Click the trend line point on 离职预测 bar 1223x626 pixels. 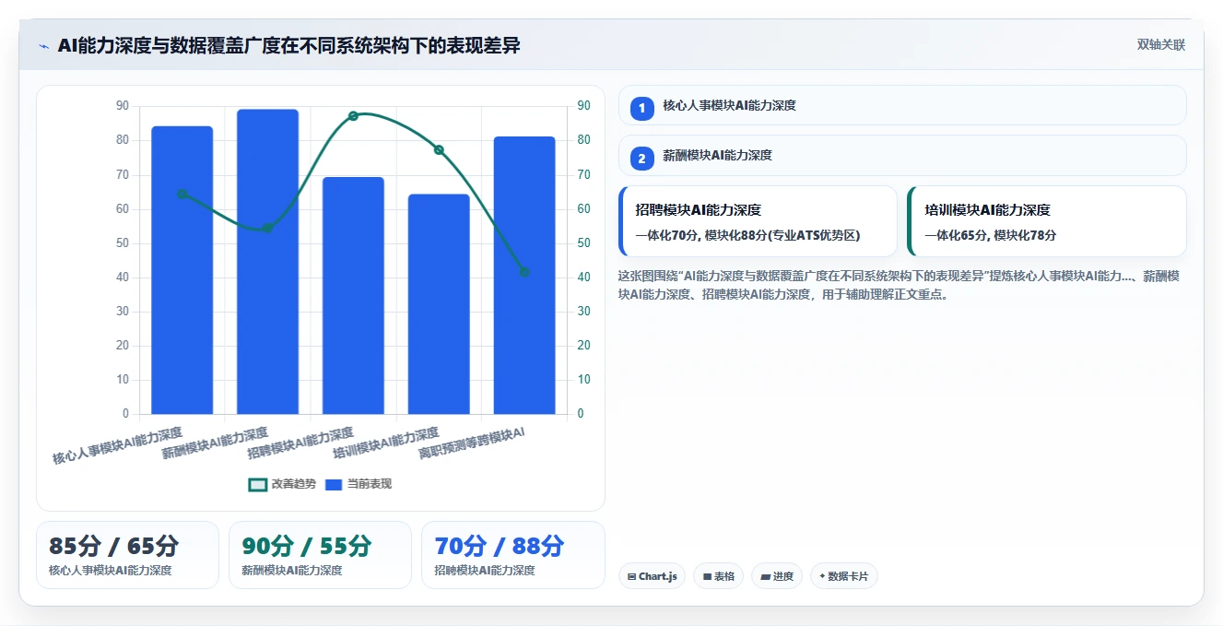point(524,272)
